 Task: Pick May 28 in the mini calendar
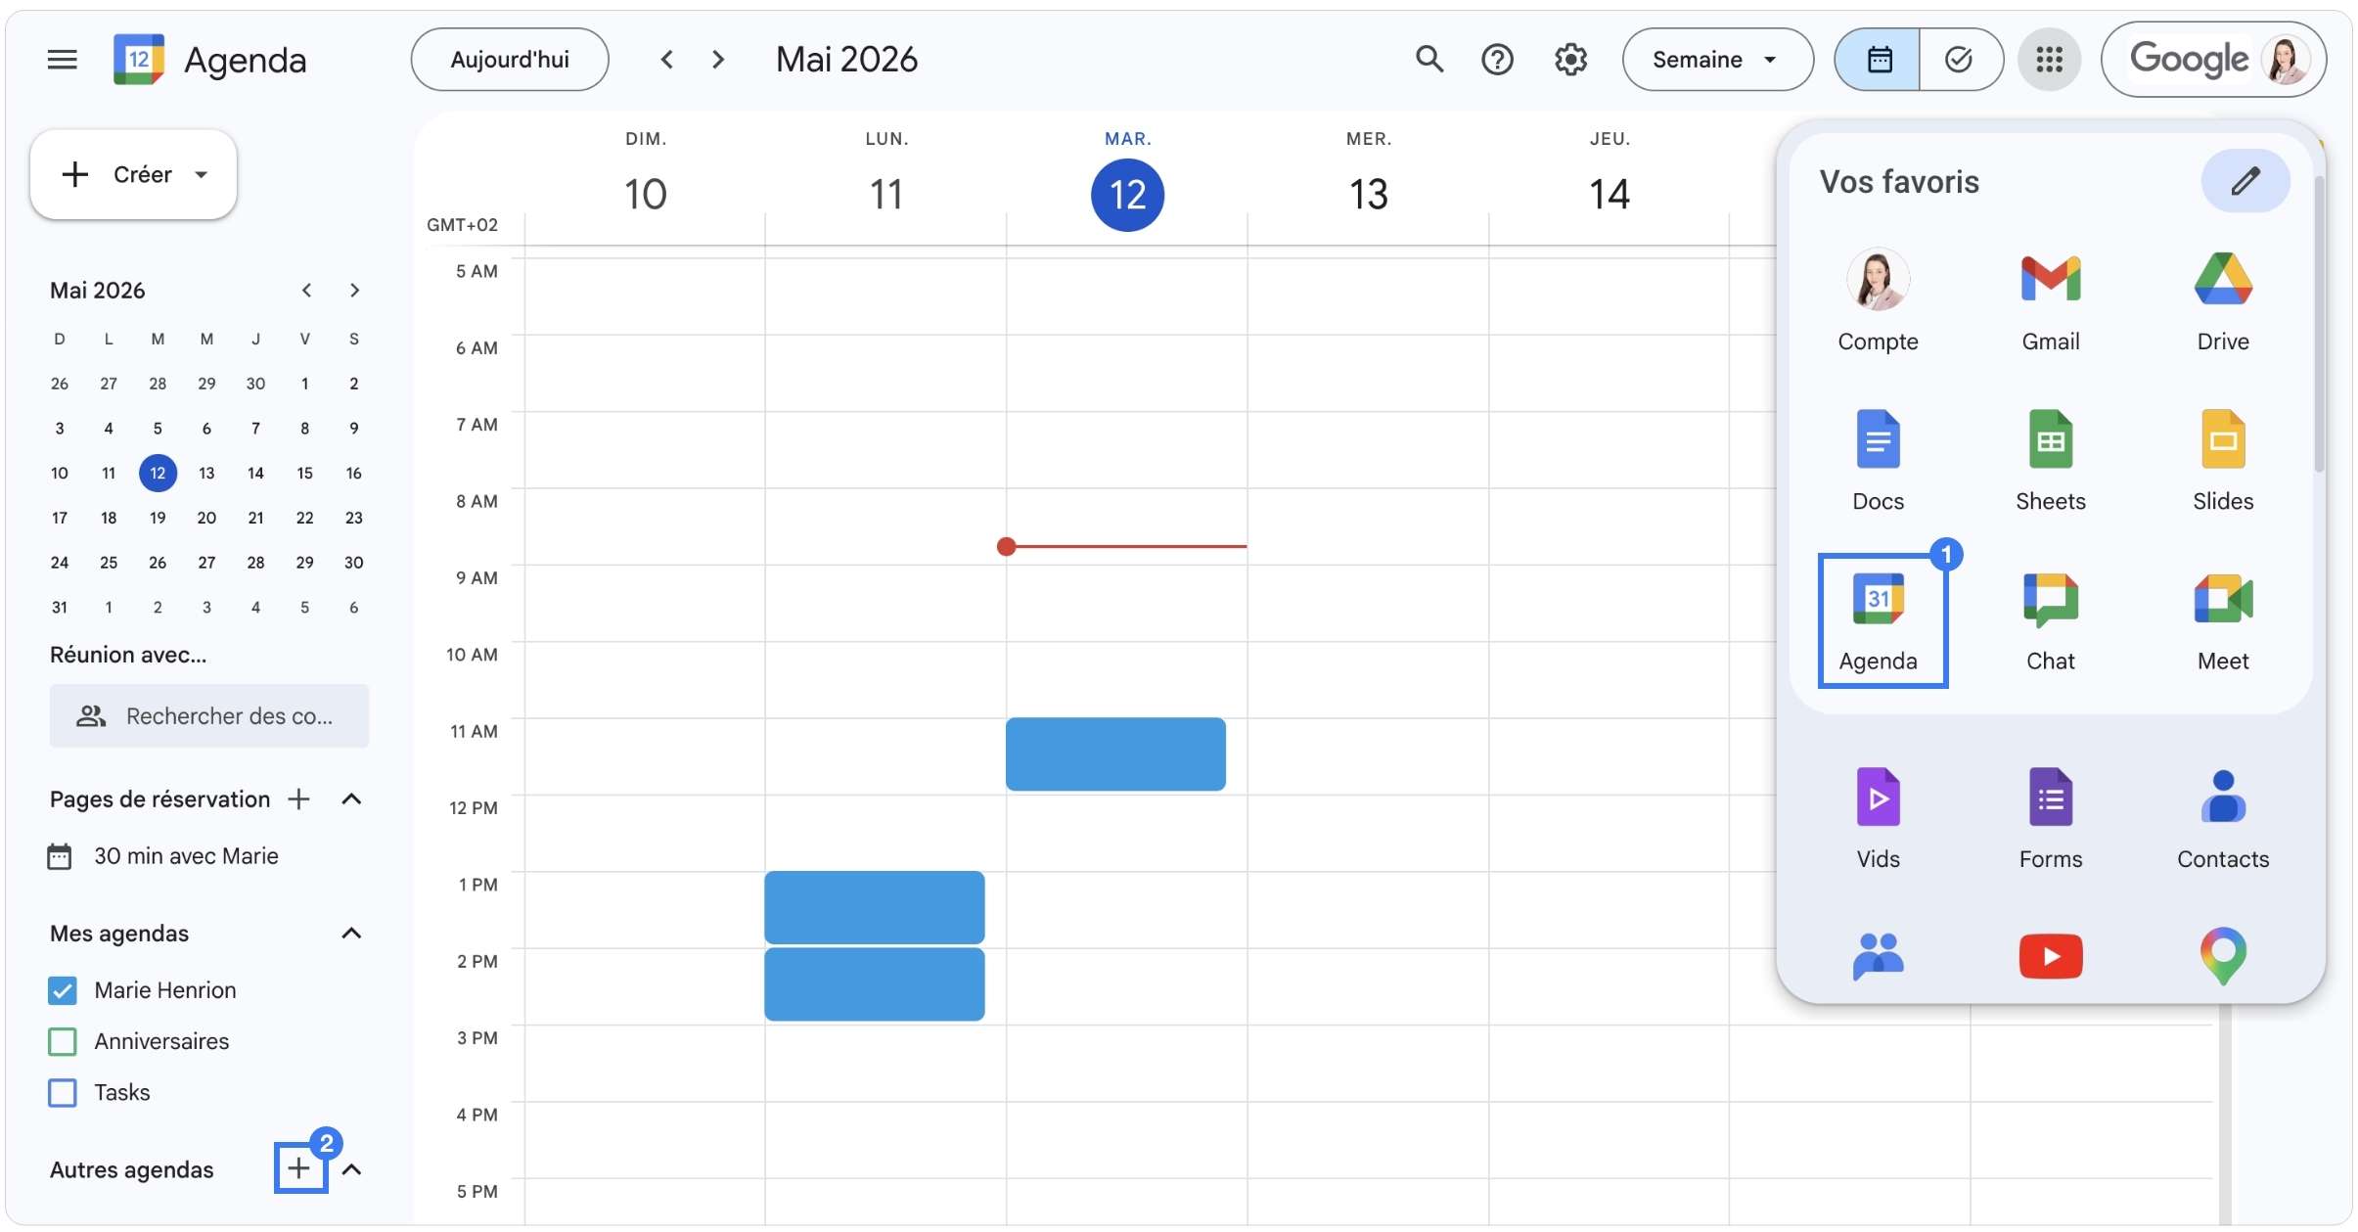(x=255, y=563)
